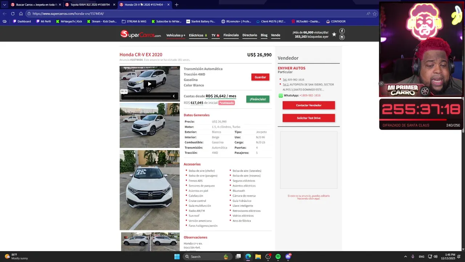The image size is (465, 262).
Task: Reload the page with the refresh icon
Action: coord(13,13)
